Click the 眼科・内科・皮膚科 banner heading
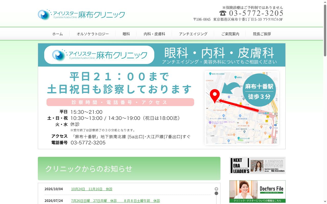Viewport: 327px width, 204px height. tap(219, 53)
